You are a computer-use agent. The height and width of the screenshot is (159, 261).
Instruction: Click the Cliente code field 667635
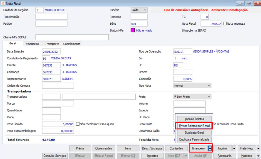click(x=51, y=65)
